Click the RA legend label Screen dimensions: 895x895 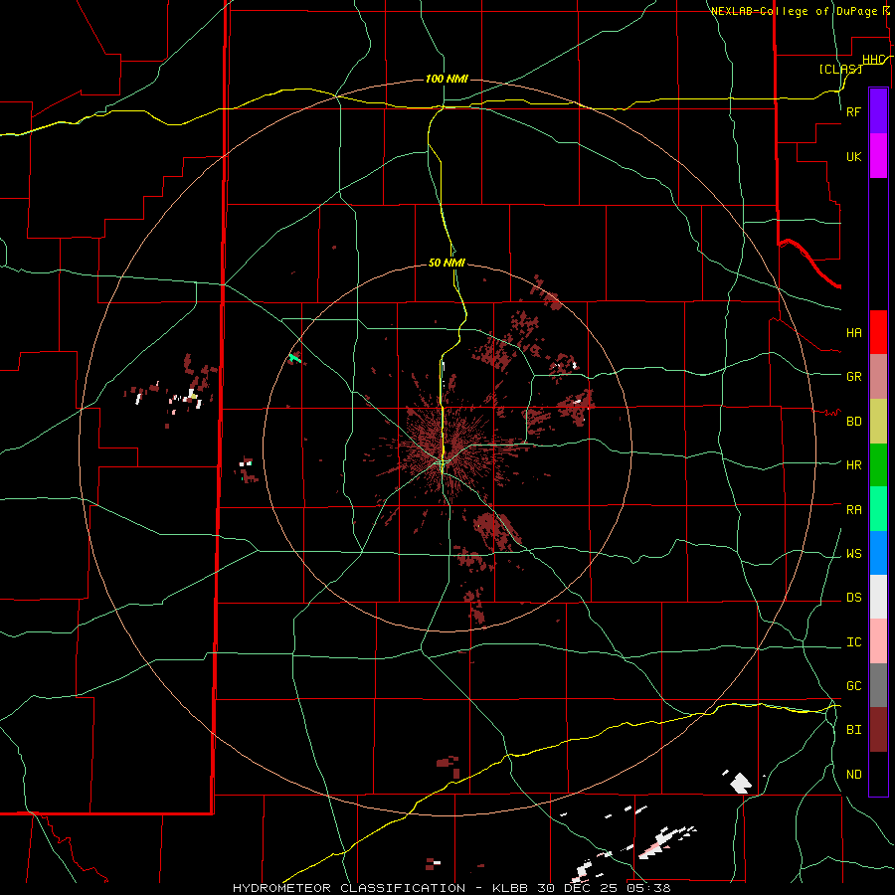[x=854, y=510]
